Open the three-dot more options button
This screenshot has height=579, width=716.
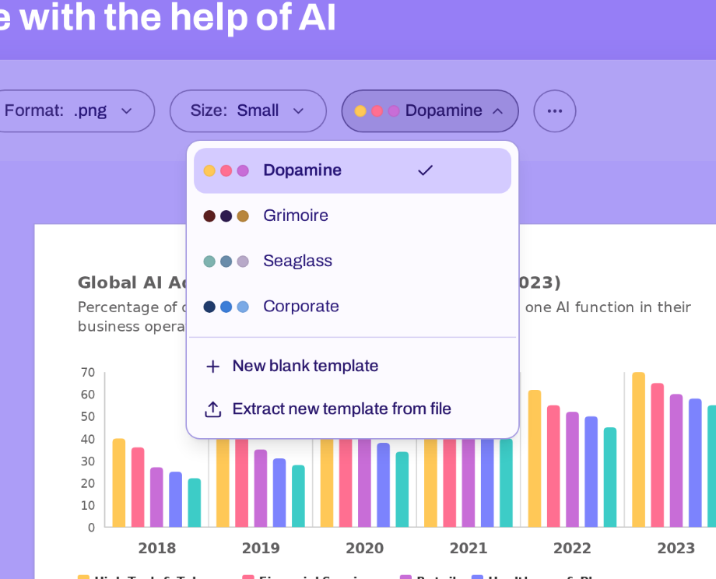pos(554,111)
